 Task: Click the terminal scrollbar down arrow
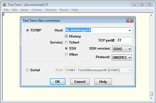tap(151, 98)
